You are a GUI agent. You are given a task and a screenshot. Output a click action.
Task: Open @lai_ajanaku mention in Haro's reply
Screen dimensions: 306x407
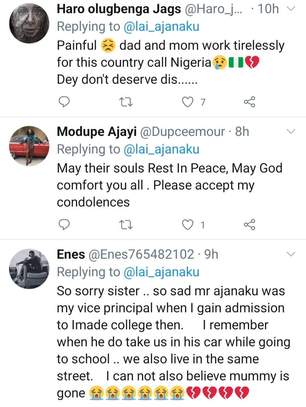pyautogui.click(x=161, y=27)
